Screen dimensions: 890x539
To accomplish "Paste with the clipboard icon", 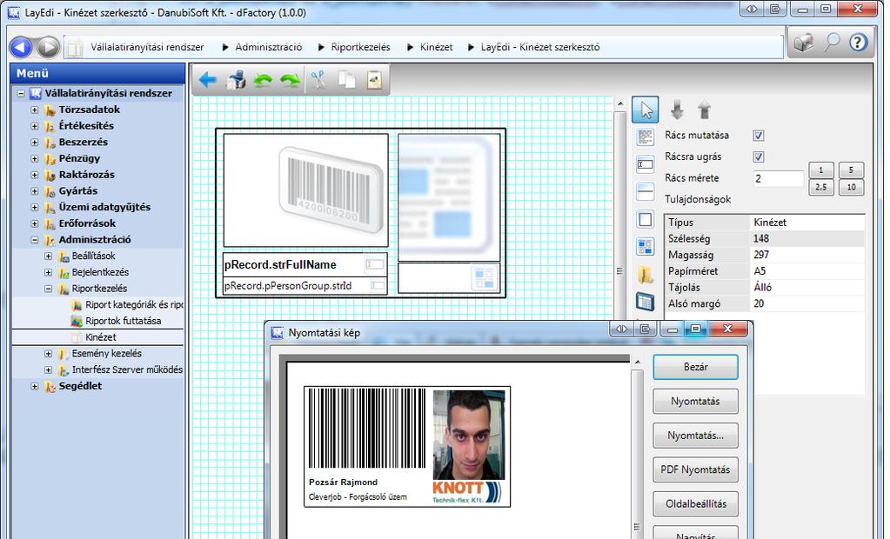I will [x=375, y=80].
